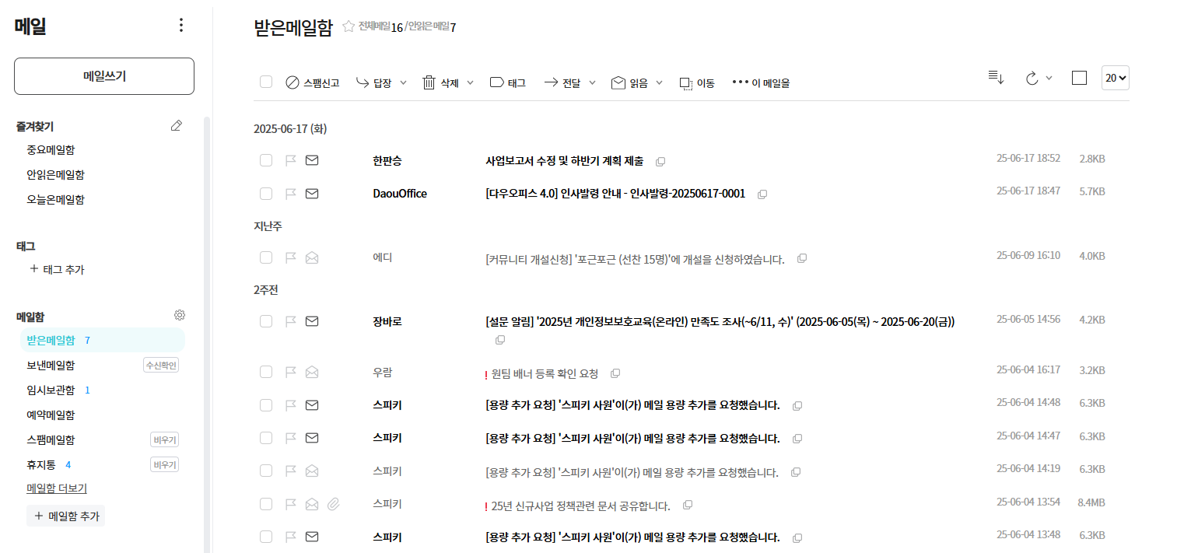Click the paperclip icon on the 스피키 attachment mail

coord(335,504)
